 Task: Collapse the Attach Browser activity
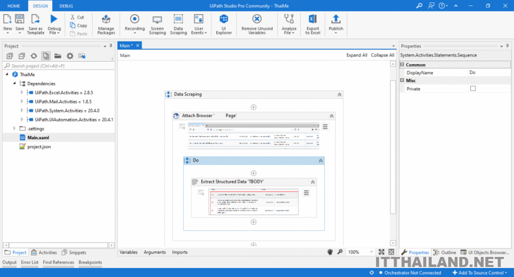coord(331,116)
